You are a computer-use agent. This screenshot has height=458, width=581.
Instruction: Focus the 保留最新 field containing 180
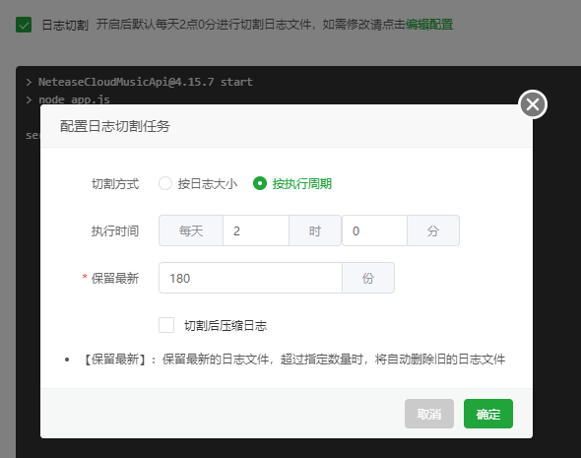tap(250, 278)
